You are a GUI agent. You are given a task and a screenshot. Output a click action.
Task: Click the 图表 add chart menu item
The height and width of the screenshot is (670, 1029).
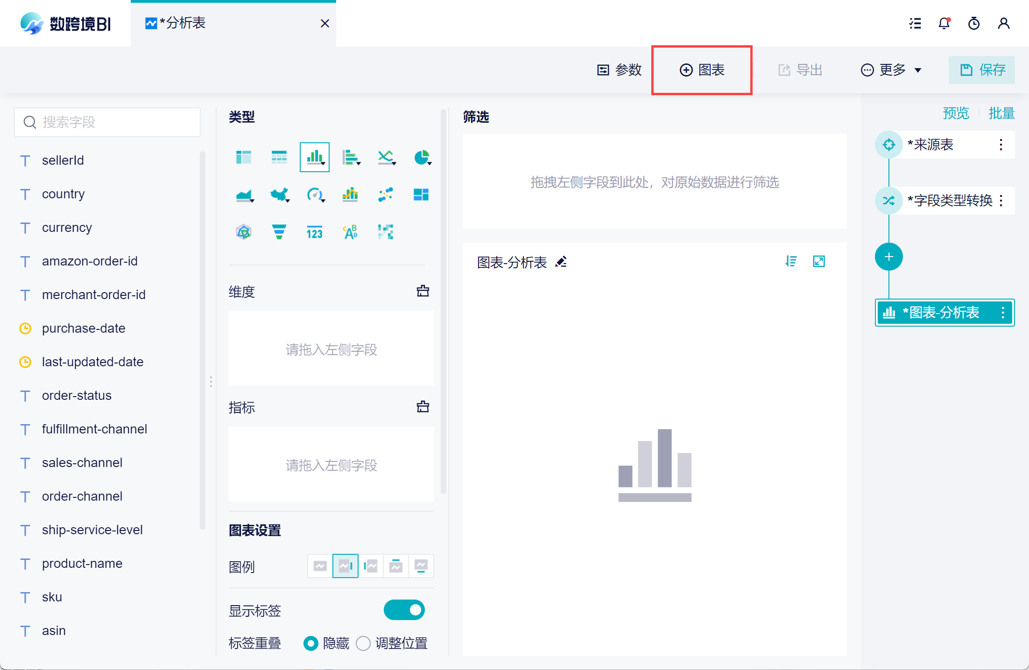702,70
